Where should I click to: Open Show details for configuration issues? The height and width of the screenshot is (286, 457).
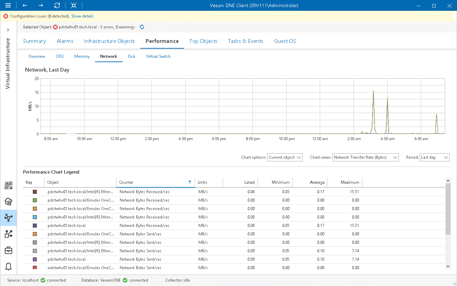(x=82, y=16)
